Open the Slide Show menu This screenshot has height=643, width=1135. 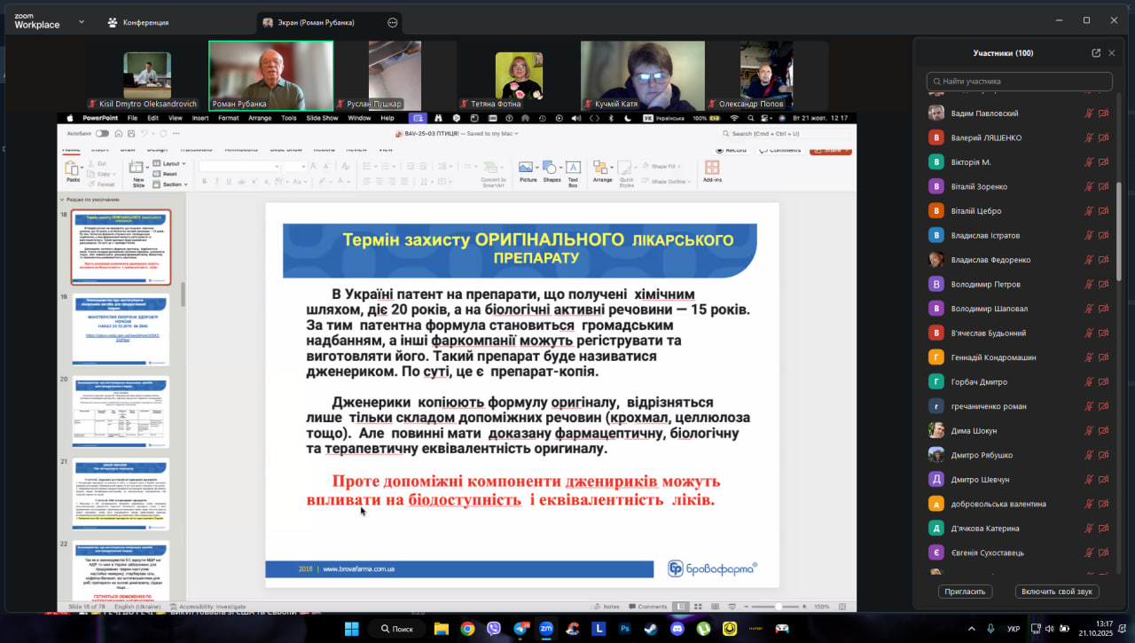(x=323, y=118)
